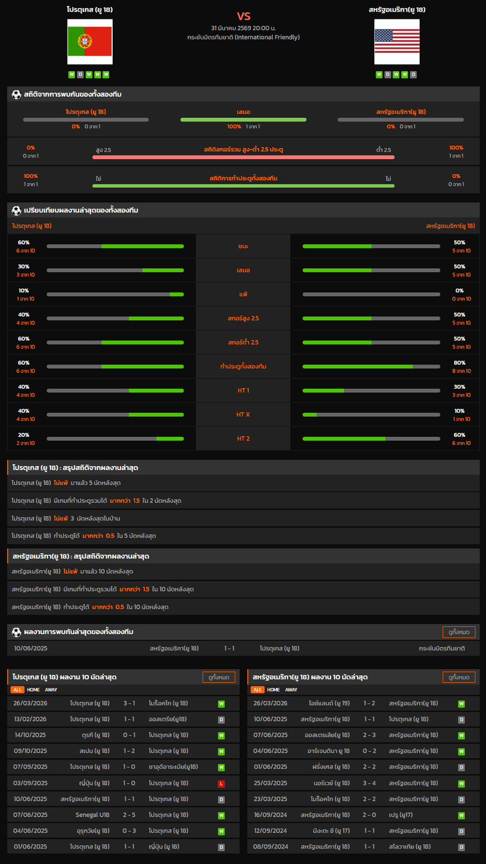Image resolution: width=486 pixels, height=864 pixels.
Task: Click soccer ball icon beside สถิติจากการพบกันของทั้งสองทีม
Action: coord(16,95)
